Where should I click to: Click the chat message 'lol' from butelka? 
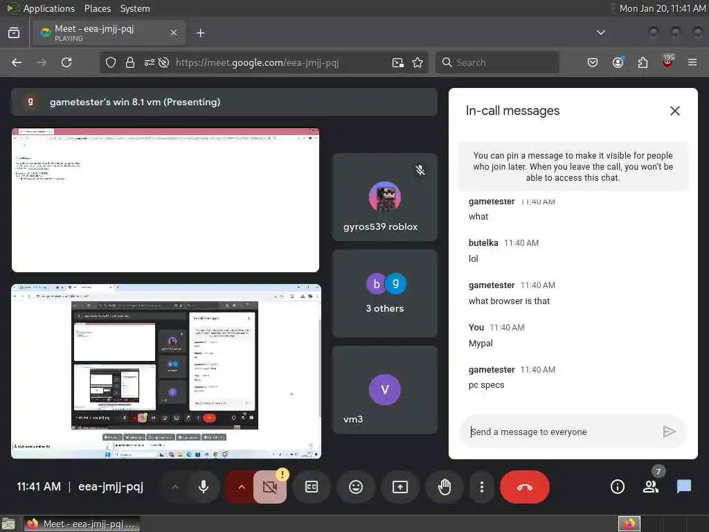click(474, 259)
